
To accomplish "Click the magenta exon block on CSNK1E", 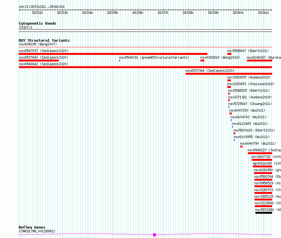I will 154,235.
